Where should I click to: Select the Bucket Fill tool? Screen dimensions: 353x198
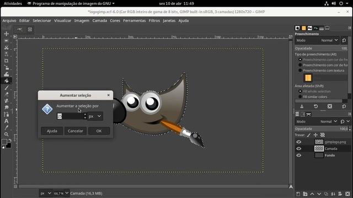pyautogui.click(x=6, y=81)
